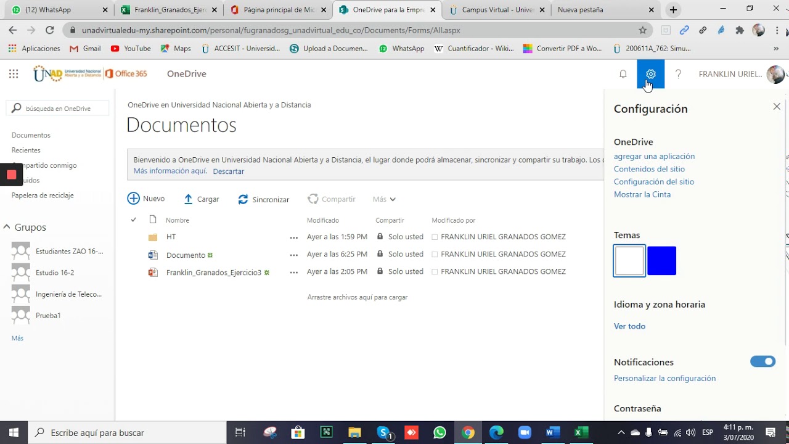Open Chrome's three-dot menu
Viewport: 789px width, 444px height.
[x=777, y=30]
